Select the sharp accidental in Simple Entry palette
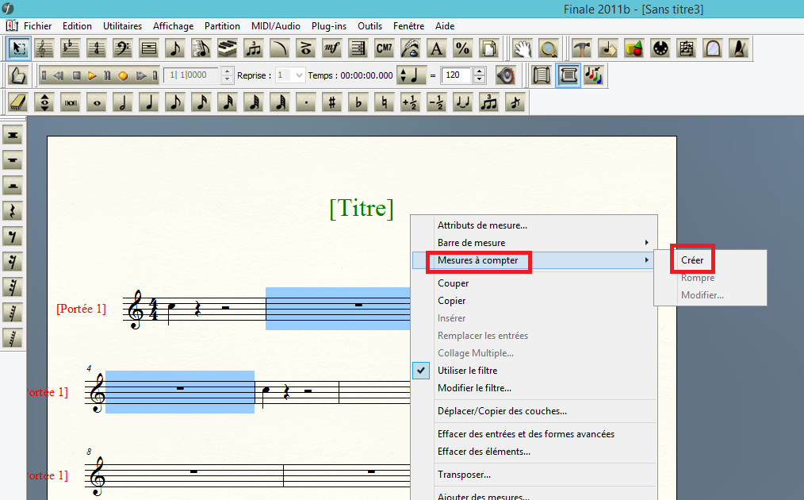The width and height of the screenshot is (804, 500). click(332, 102)
